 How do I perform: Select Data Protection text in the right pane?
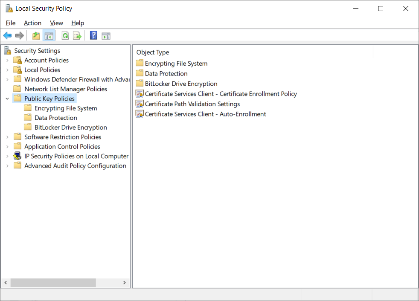pyautogui.click(x=166, y=74)
